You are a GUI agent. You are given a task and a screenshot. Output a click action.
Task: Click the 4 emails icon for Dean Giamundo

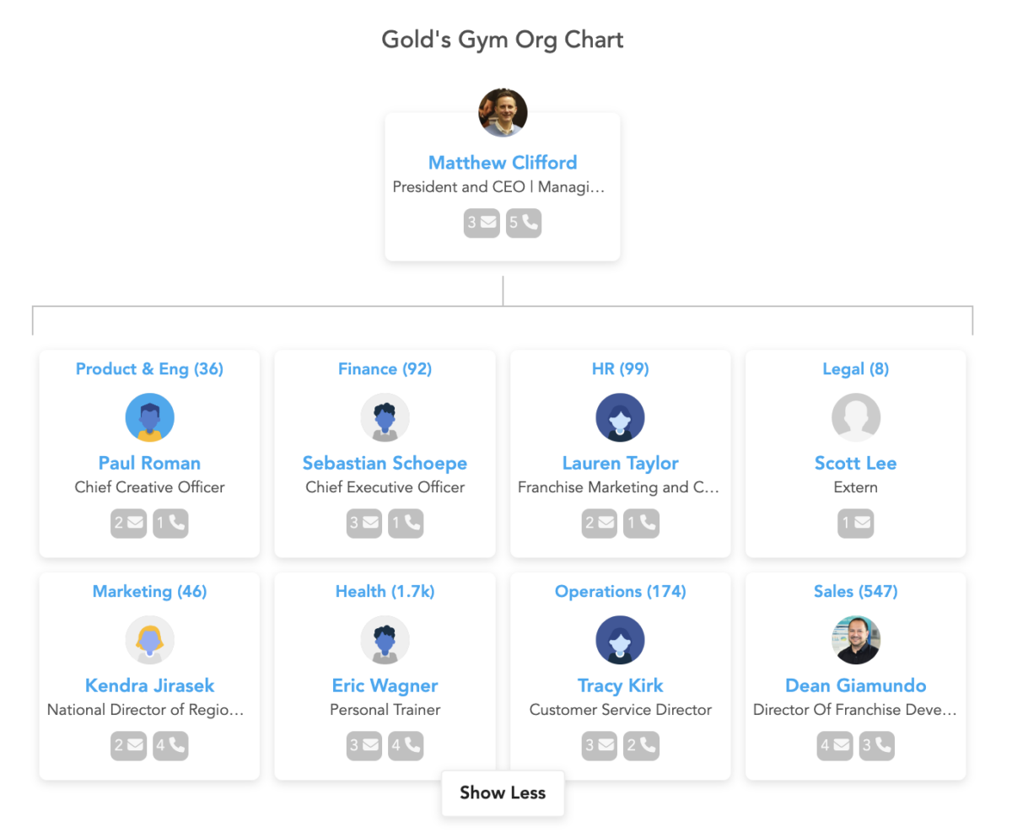[835, 745]
